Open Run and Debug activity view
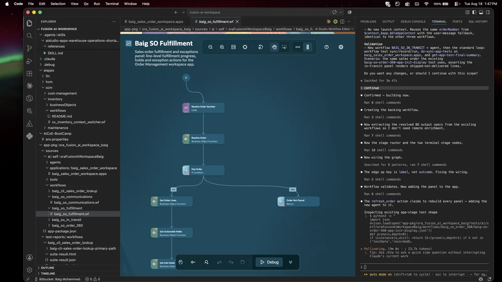Viewport: 502px width, 282px height. pos(29,61)
